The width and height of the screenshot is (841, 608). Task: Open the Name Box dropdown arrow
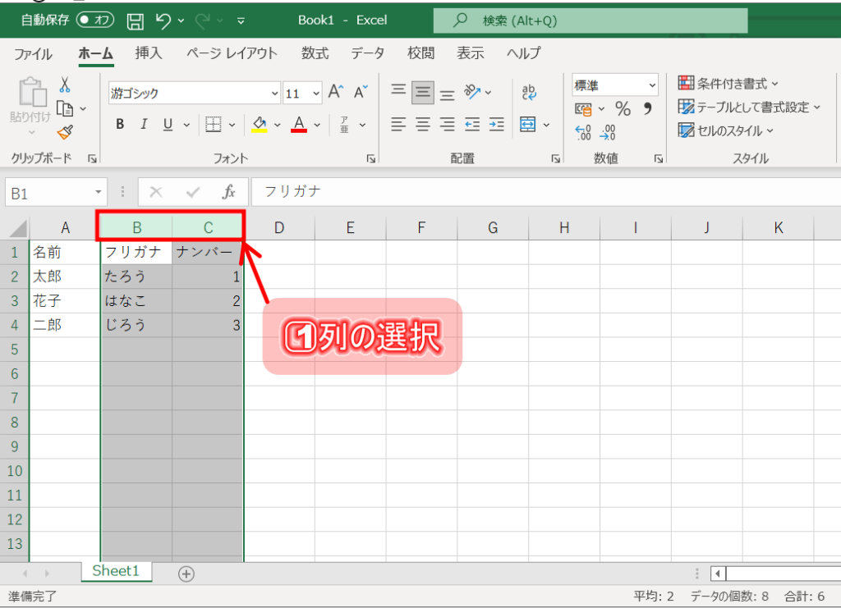pyautogui.click(x=99, y=193)
